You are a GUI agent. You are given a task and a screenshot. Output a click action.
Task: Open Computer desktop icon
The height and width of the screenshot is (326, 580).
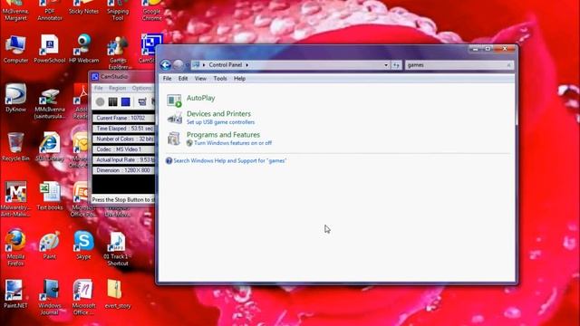pyautogui.click(x=15, y=49)
